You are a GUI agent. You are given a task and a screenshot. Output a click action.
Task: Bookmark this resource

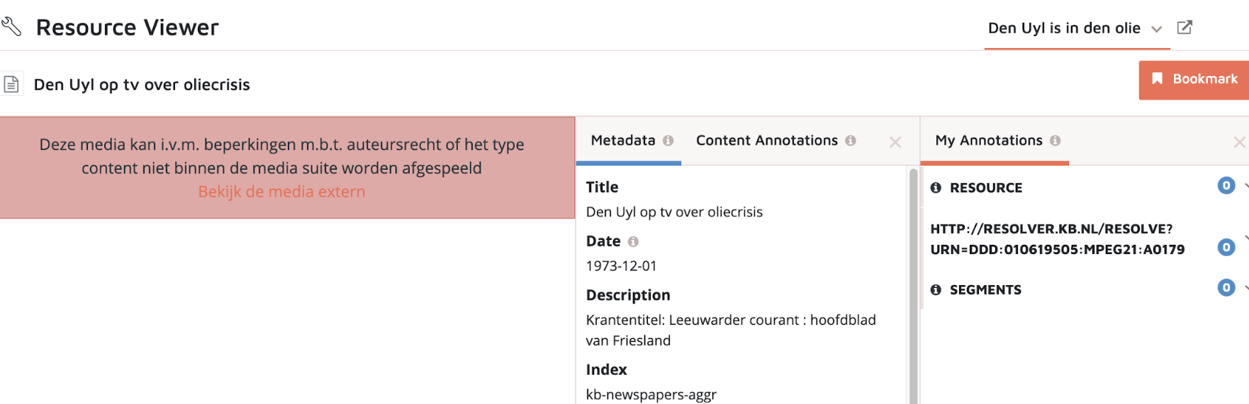point(1194,79)
